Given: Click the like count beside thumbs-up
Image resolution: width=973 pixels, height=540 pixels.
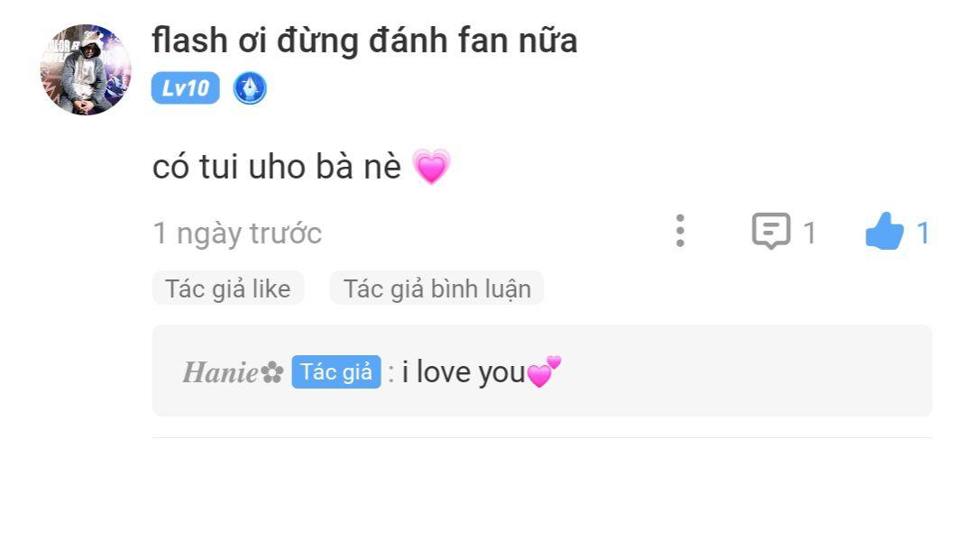Looking at the screenshot, I should (923, 233).
